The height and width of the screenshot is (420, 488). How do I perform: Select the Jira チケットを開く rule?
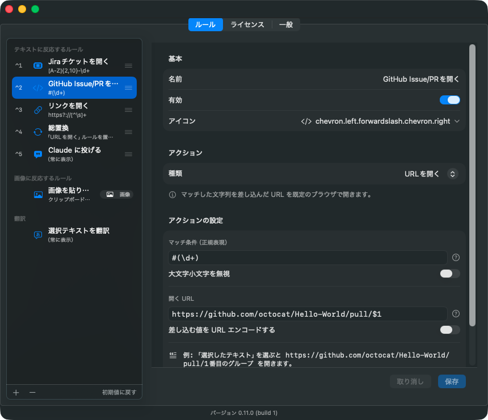pyautogui.click(x=74, y=66)
